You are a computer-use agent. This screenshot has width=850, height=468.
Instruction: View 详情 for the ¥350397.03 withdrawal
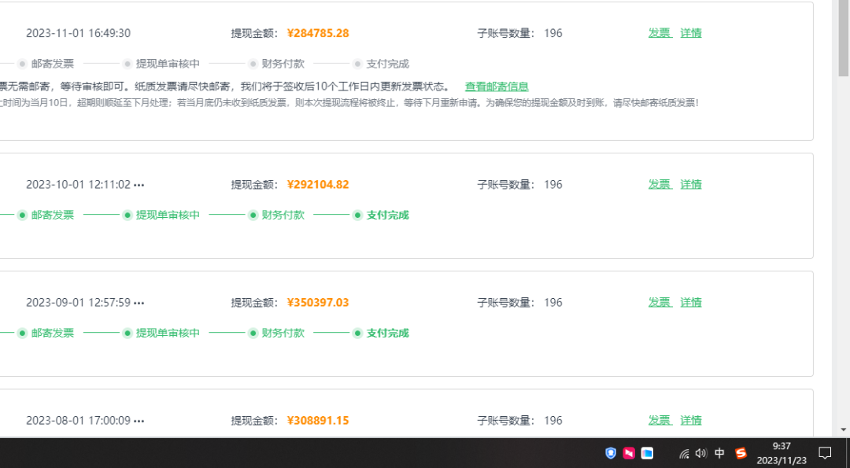691,302
